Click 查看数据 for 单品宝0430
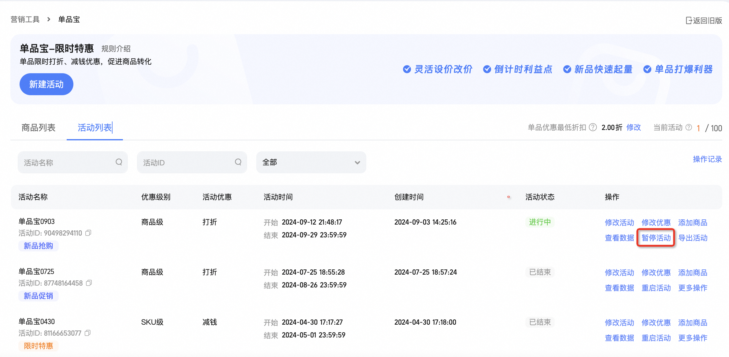The image size is (729, 357). tap(620, 338)
